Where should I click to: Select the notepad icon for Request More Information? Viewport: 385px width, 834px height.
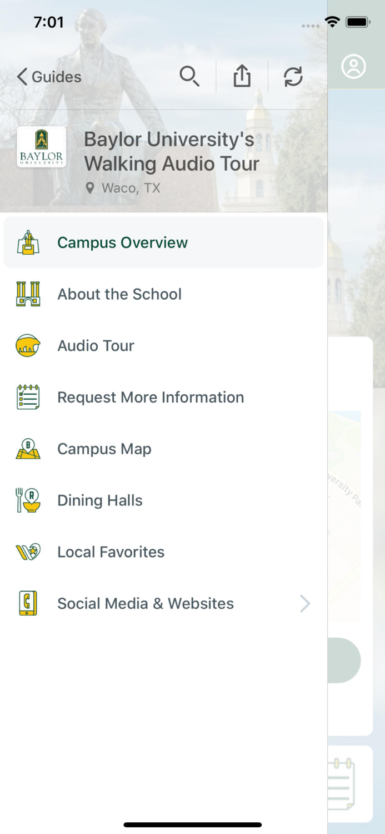pos(28,397)
